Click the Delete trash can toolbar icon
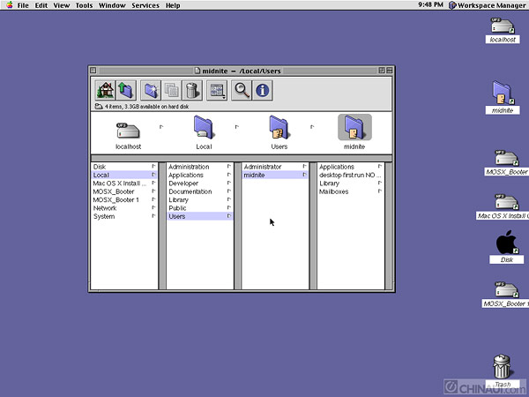 tap(192, 89)
